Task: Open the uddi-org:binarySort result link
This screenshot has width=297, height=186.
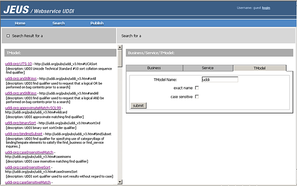Action: [x=21, y=123]
